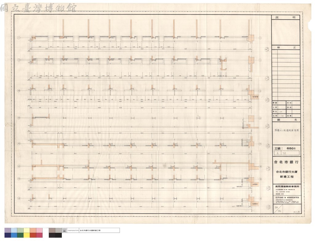Screen dimensions: 315x241
Task: Select the dark blue color swatch
Action: pyautogui.click(x=8, y=235)
